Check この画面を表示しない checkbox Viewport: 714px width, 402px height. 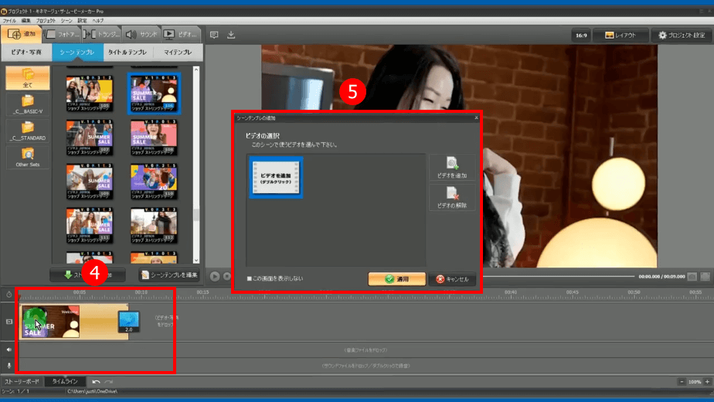(x=250, y=278)
